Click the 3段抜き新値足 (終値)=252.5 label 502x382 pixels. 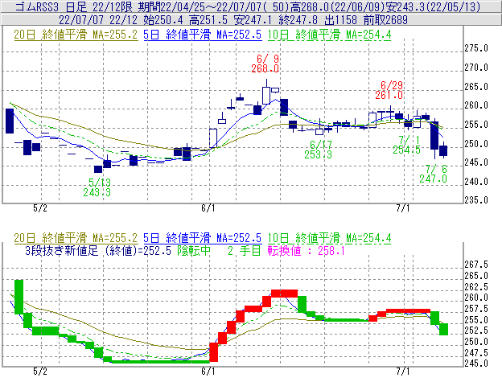pos(98,250)
